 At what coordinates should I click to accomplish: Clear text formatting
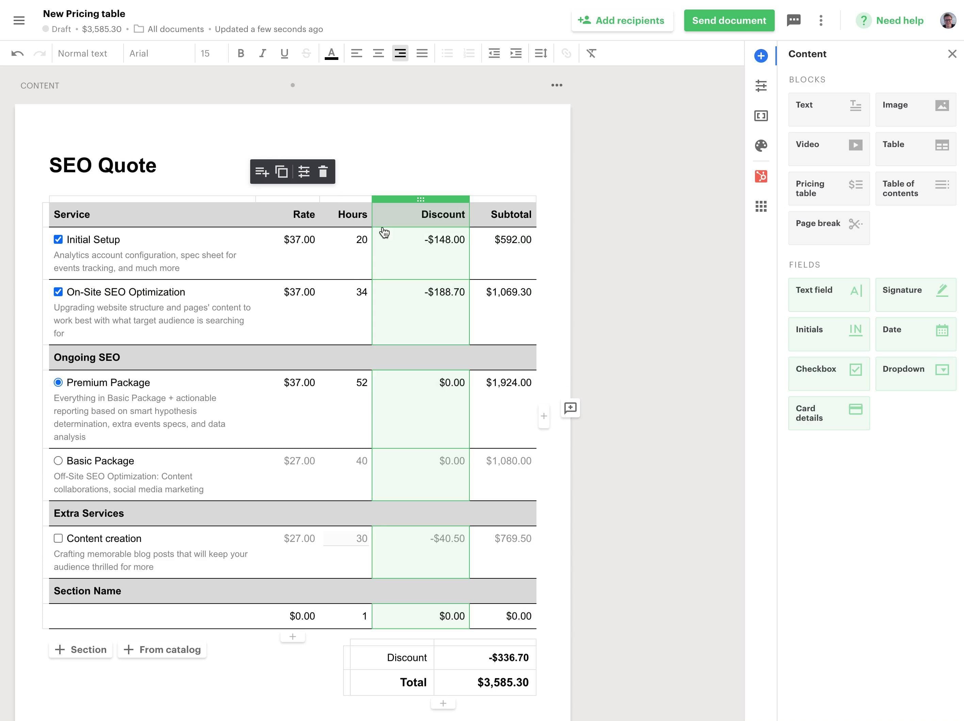[x=591, y=53]
